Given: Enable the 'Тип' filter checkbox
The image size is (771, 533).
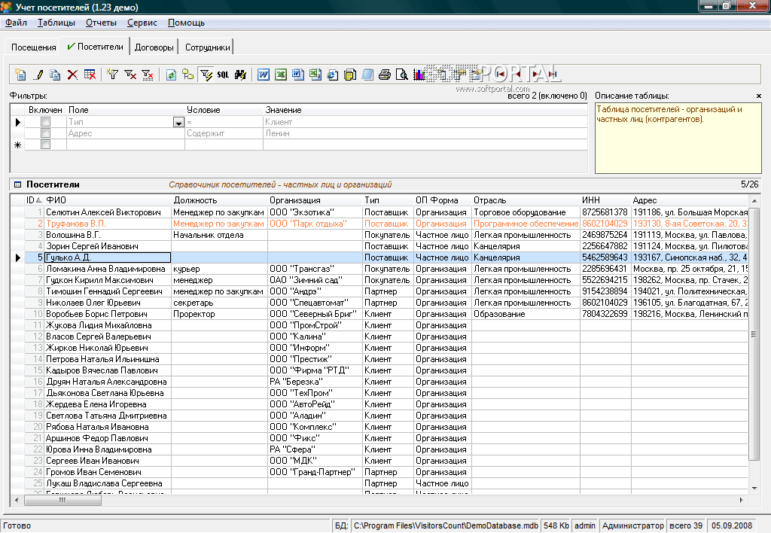Looking at the screenshot, I should [x=45, y=122].
